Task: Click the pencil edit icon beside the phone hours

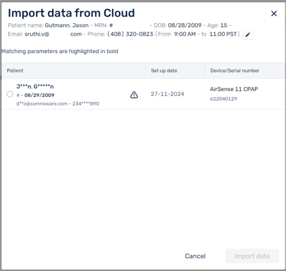Action: tap(248, 35)
